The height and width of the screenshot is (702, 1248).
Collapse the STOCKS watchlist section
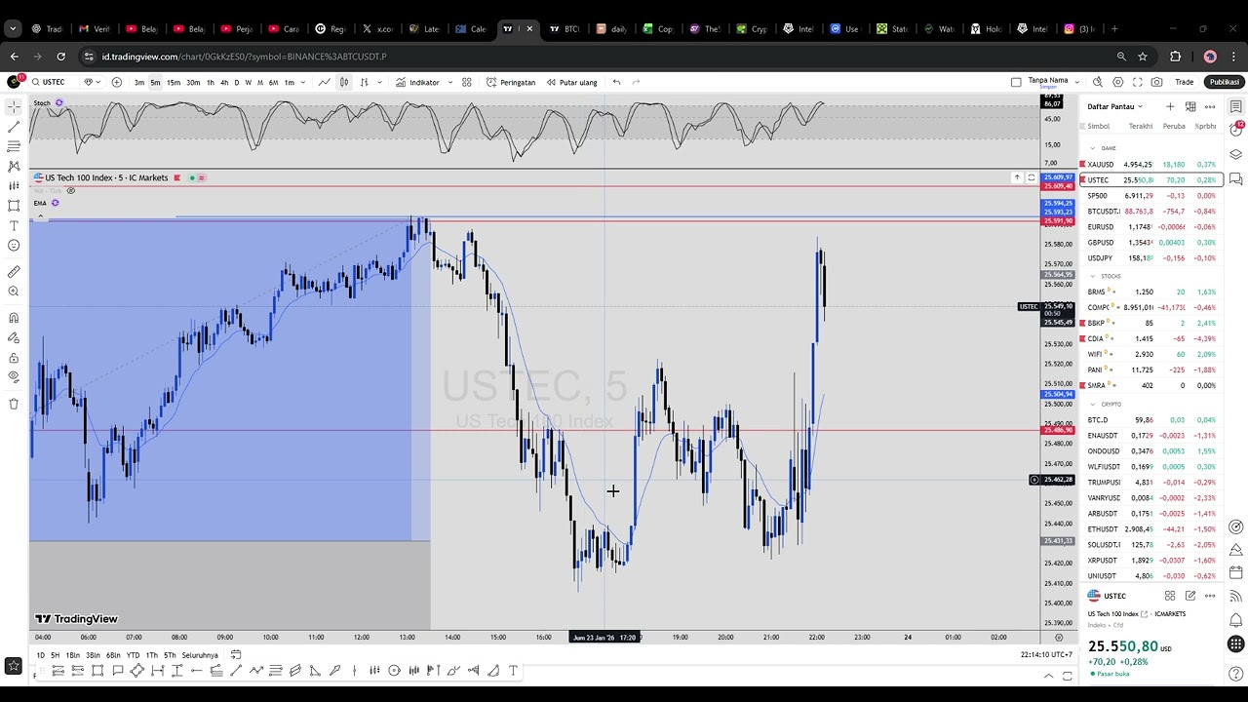[x=1093, y=276]
